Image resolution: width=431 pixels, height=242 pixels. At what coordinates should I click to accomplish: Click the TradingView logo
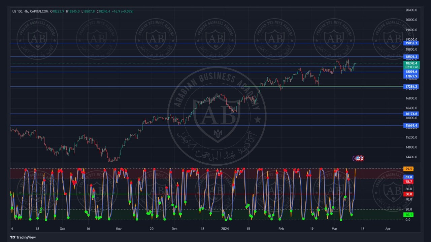pos(23,237)
